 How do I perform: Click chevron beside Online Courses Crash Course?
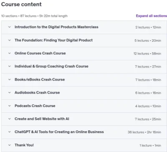coord(10,53)
